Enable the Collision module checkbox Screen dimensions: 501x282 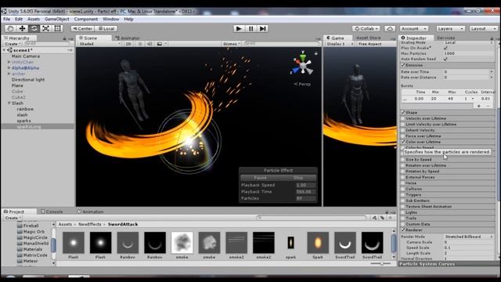pos(403,189)
